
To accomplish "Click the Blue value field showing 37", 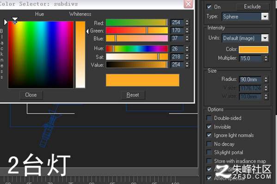I will [178, 38].
